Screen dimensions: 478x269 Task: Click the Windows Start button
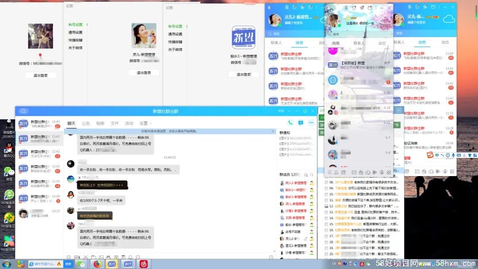7,264
